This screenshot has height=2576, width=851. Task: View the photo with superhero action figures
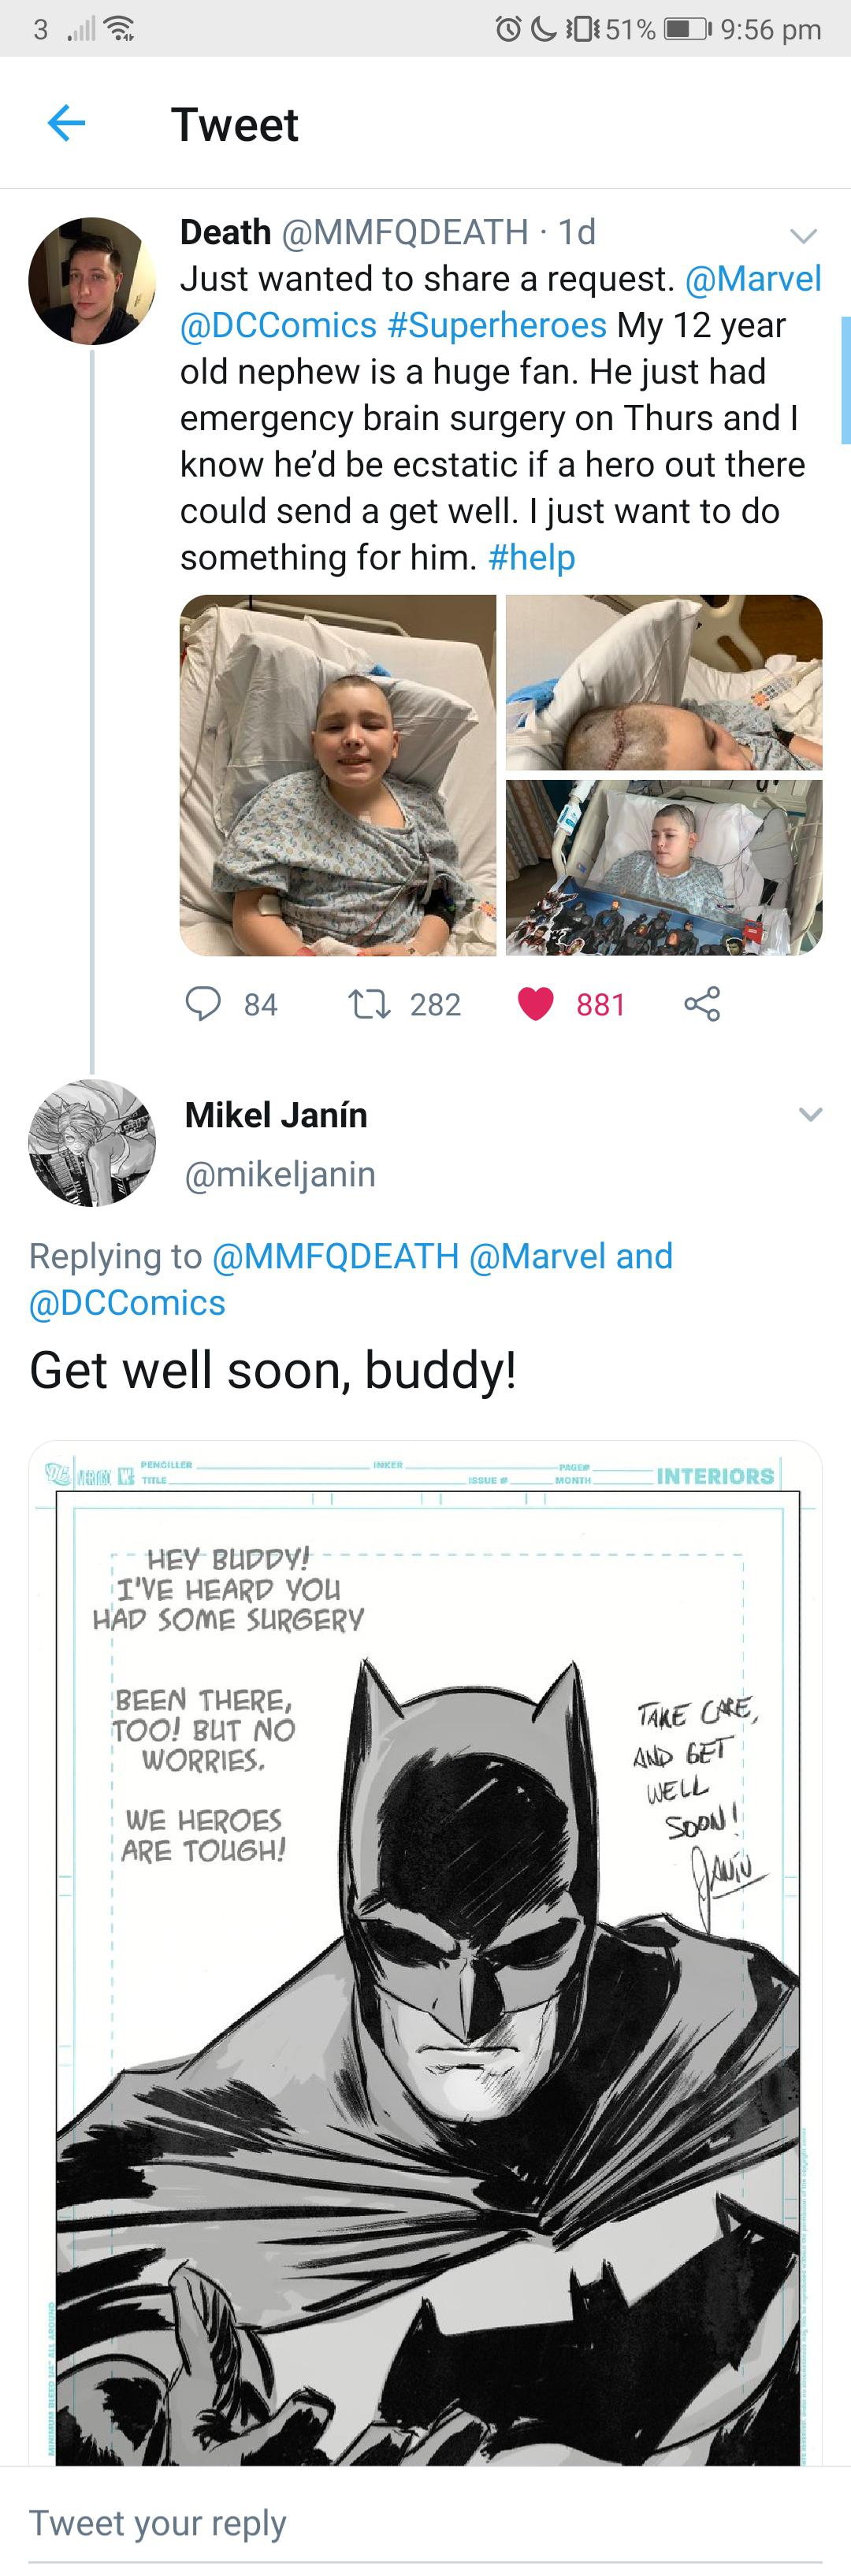(664, 868)
